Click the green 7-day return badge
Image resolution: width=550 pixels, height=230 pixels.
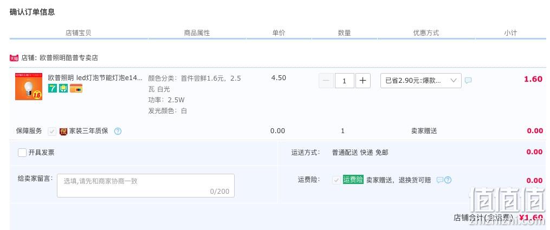coord(52,88)
